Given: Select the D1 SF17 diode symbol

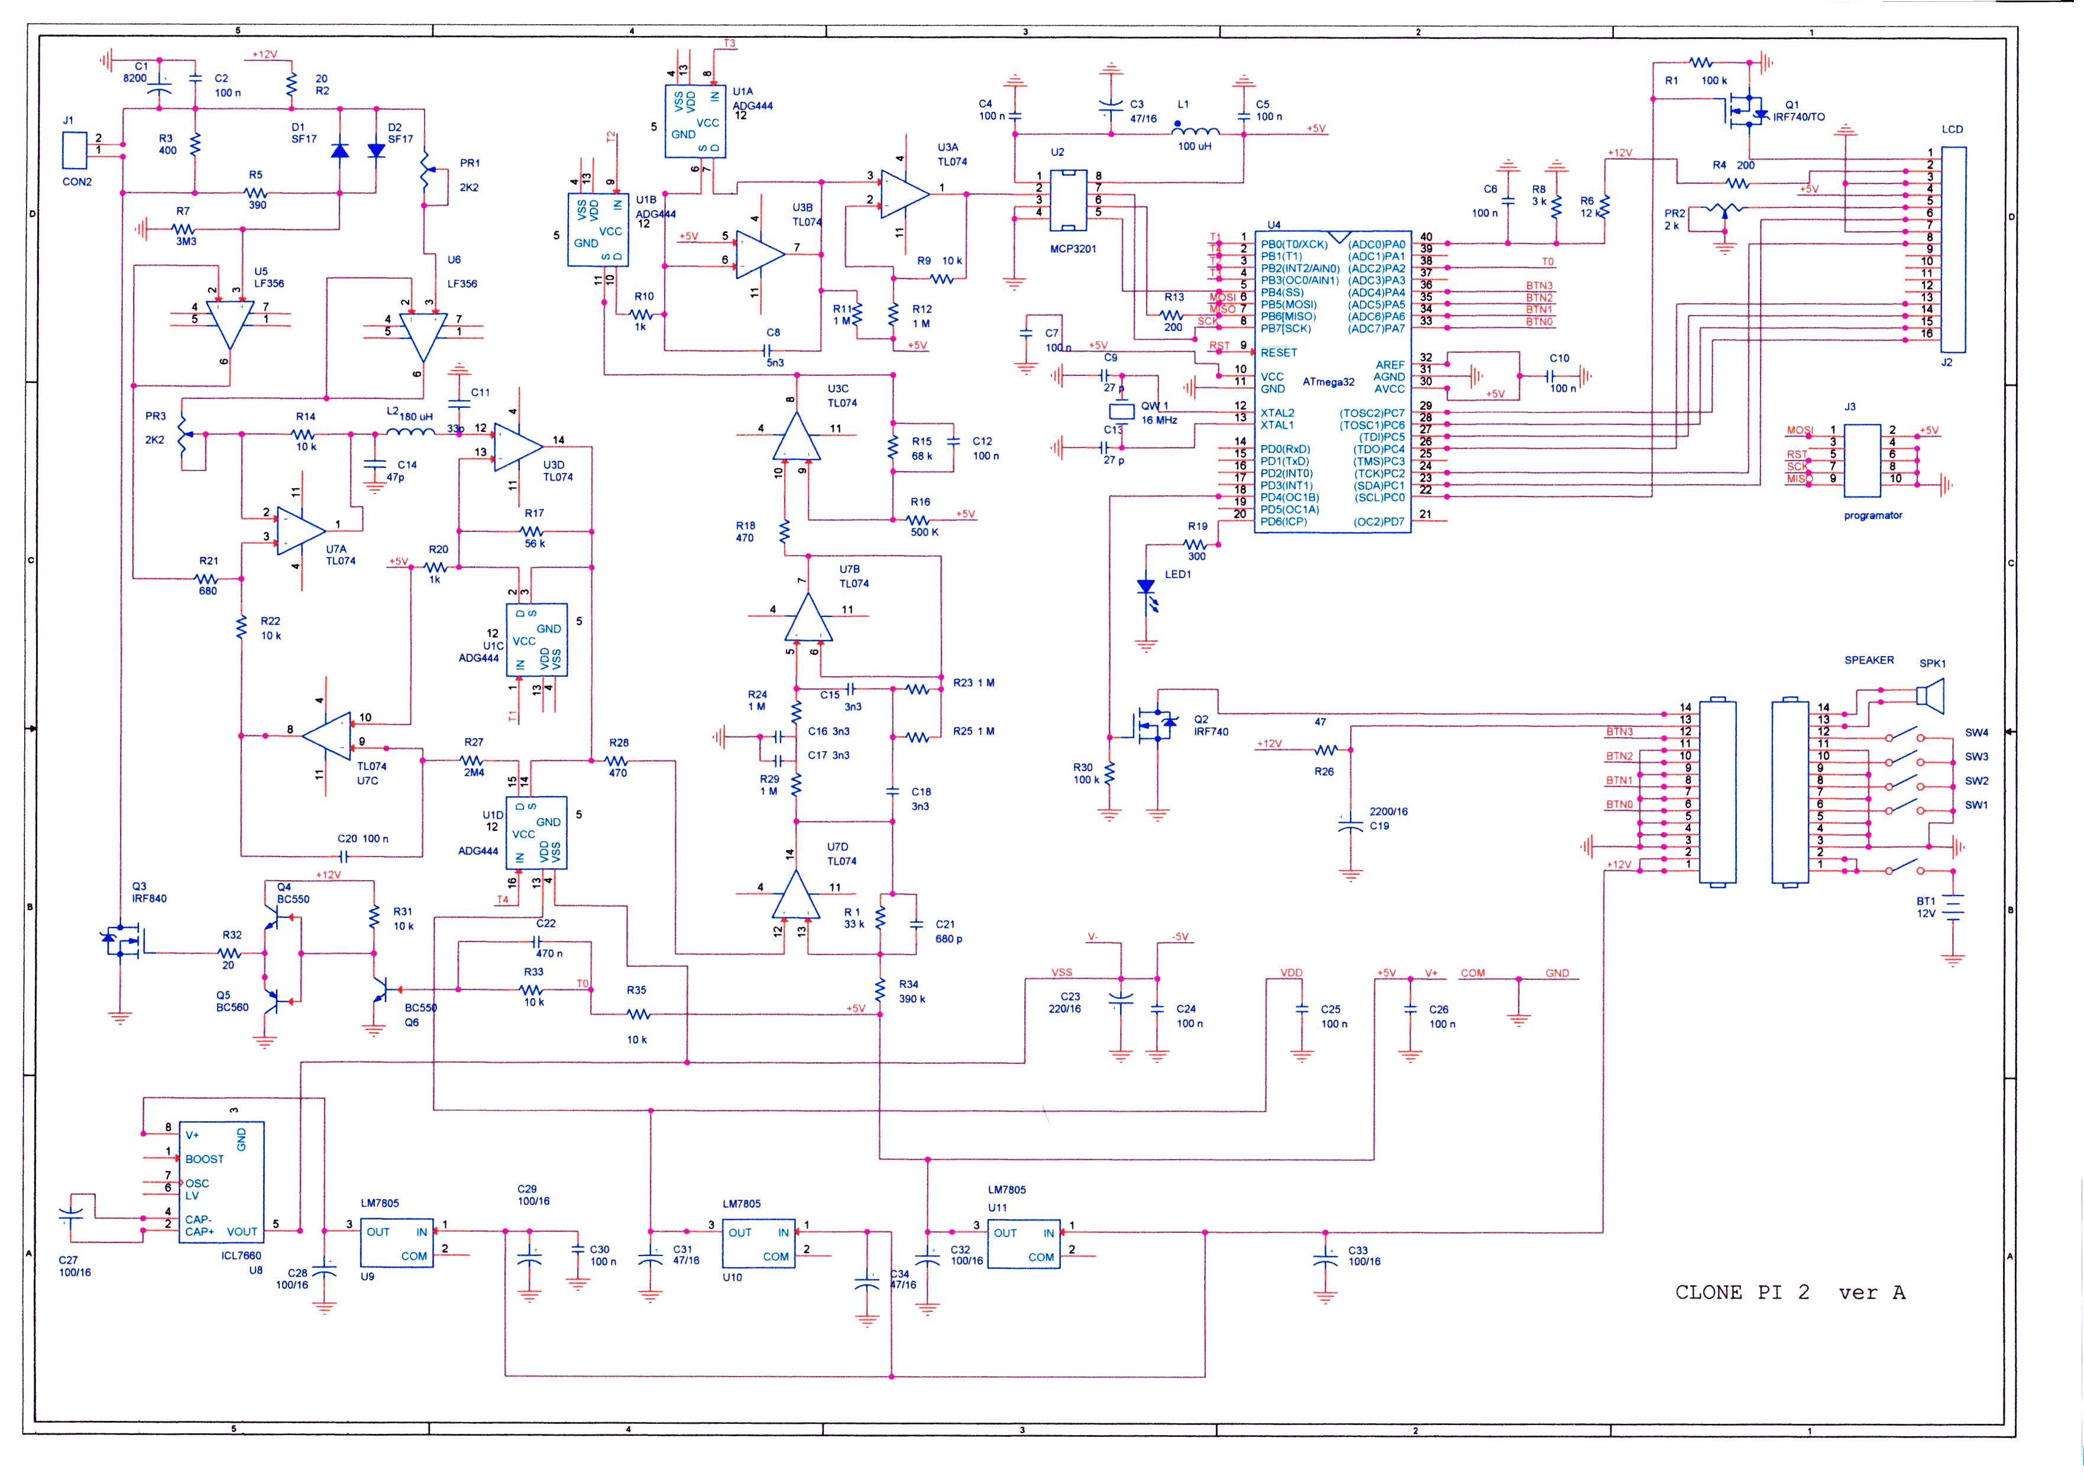Looking at the screenshot, I should [x=339, y=151].
